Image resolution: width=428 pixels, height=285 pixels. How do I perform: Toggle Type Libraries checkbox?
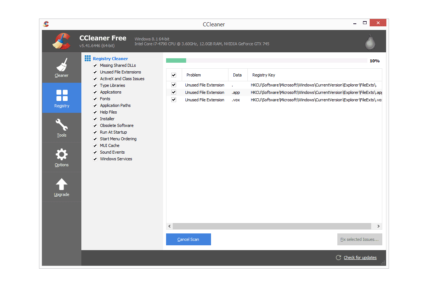coord(95,85)
